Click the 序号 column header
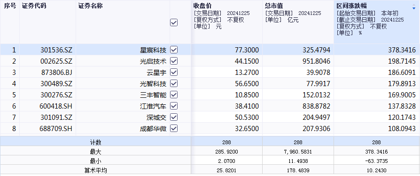Image resolution: width=420 pixels, height=176 pixels. (10, 6)
